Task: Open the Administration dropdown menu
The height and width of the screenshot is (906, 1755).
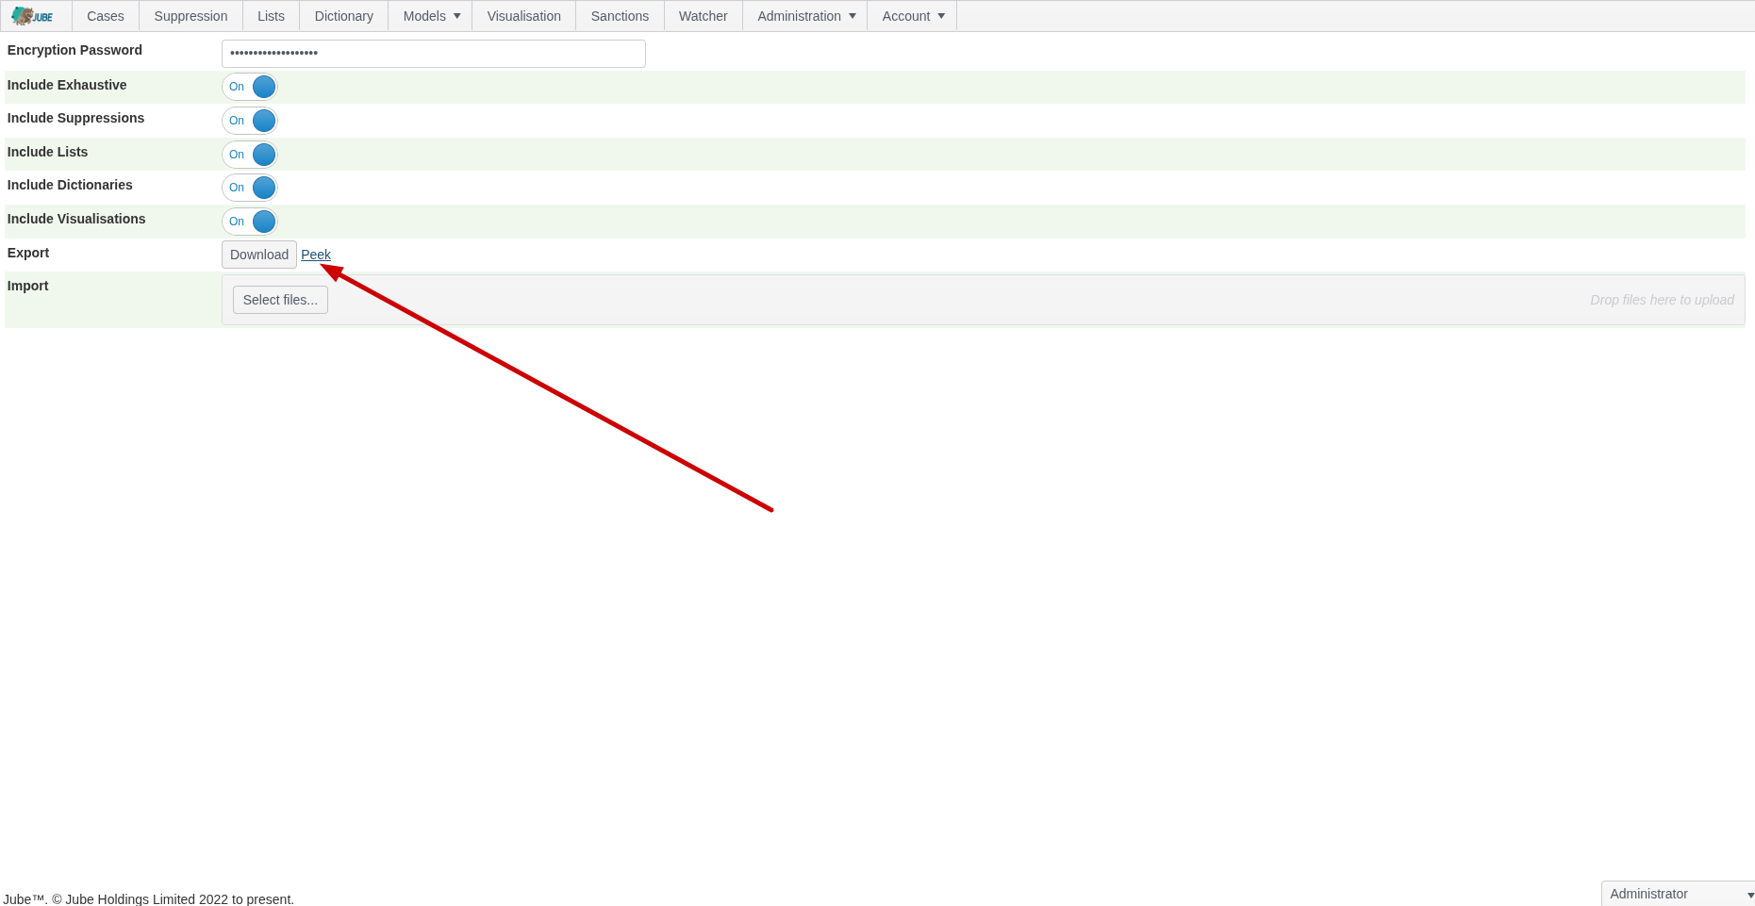Action: point(806,16)
